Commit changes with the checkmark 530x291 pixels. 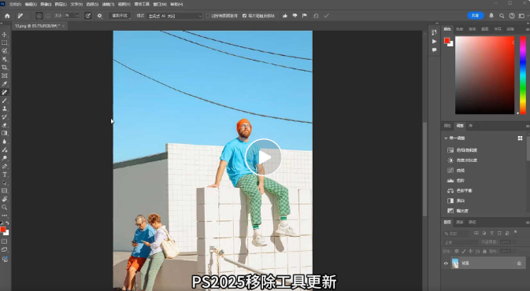tap(326, 16)
